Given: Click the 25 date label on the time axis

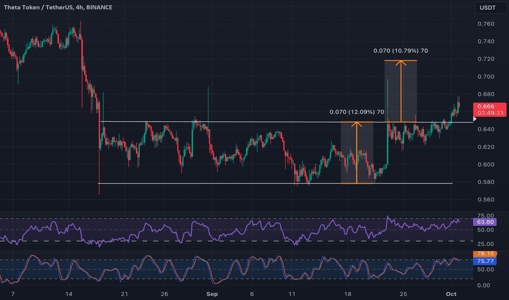Looking at the screenshot, I should pyautogui.click(x=403, y=294).
